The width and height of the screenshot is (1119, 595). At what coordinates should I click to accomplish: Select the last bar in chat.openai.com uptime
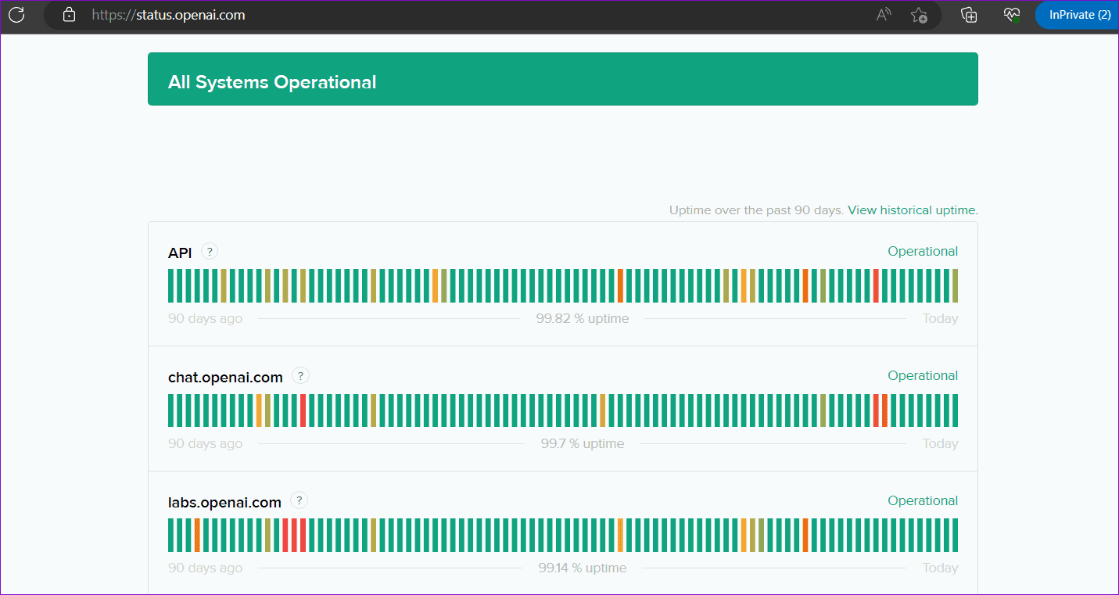tap(955, 410)
